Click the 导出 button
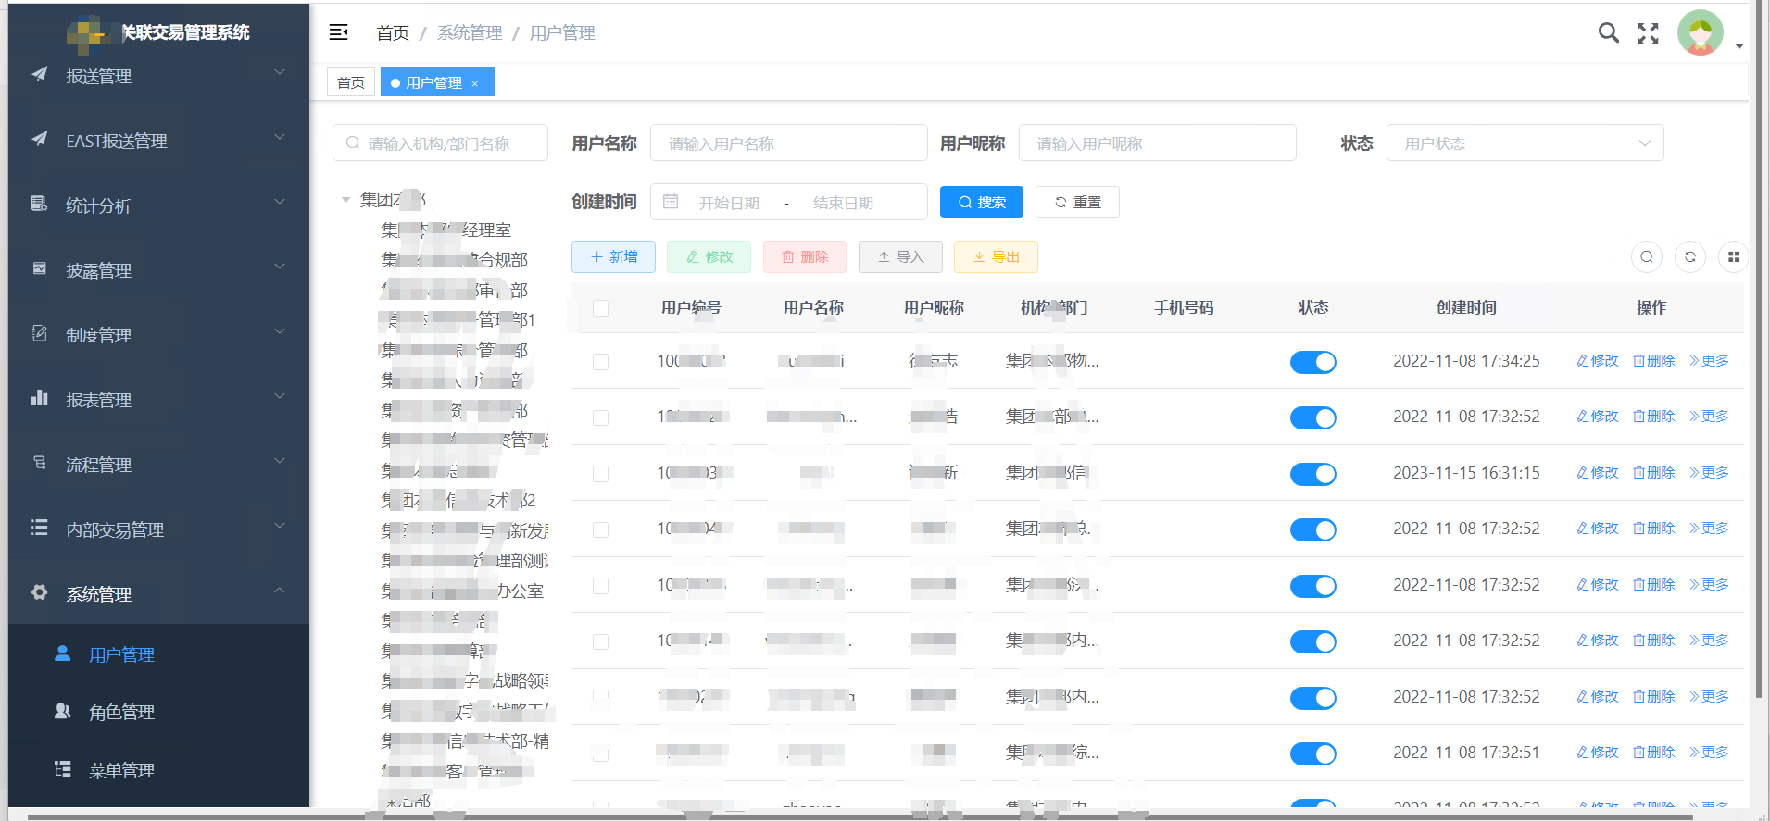This screenshot has height=821, width=1770. click(996, 256)
